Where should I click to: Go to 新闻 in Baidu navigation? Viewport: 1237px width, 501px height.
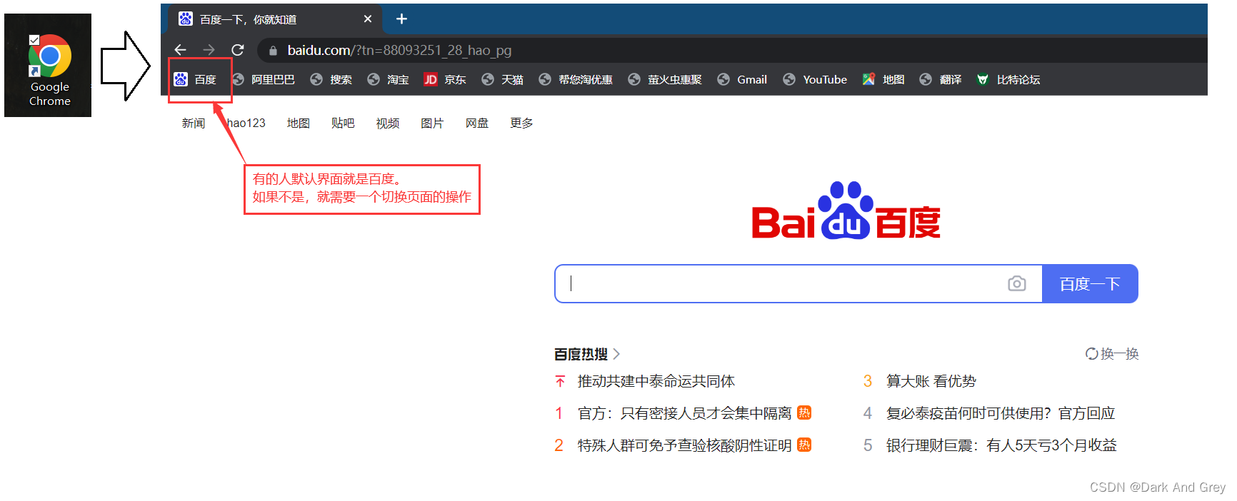[x=193, y=123]
